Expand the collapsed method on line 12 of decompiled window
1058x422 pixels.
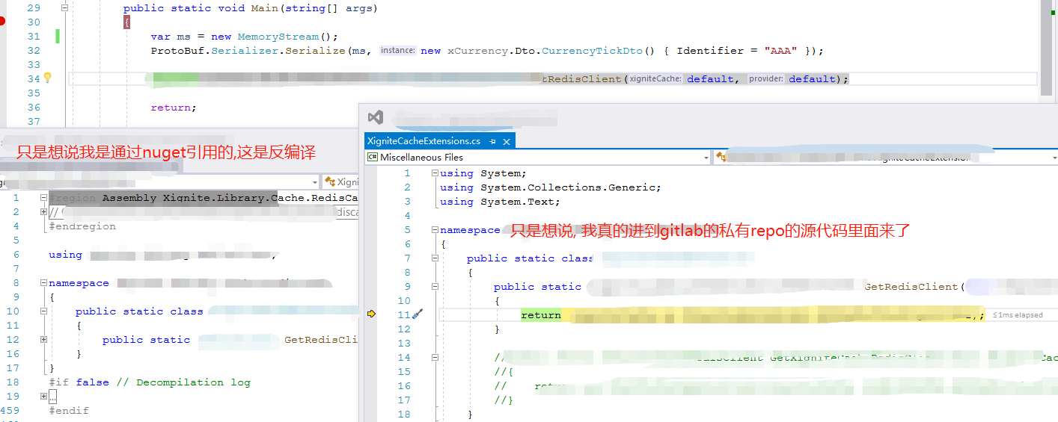(44, 340)
